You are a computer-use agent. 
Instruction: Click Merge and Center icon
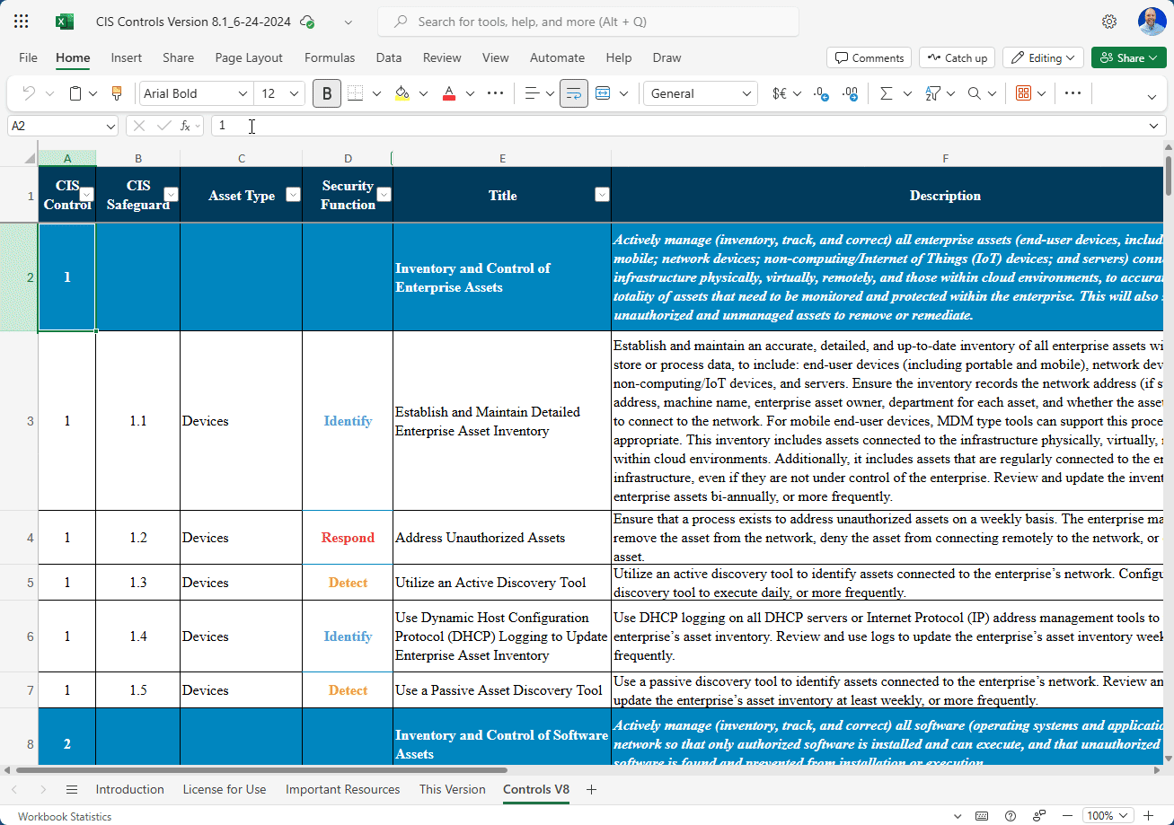(603, 93)
